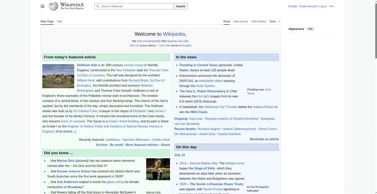Open the Korean science fiction link
Screen dimensions: 377x194
tap(74, 171)
